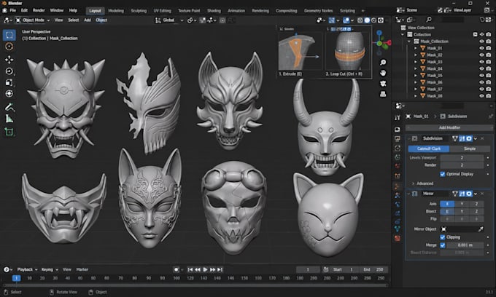Click the pan view hand icon
The width and height of the screenshot is (496, 297).
pos(383,73)
